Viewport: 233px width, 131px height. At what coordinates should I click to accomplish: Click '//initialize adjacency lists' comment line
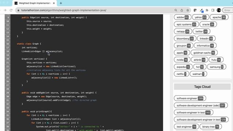(56, 70)
